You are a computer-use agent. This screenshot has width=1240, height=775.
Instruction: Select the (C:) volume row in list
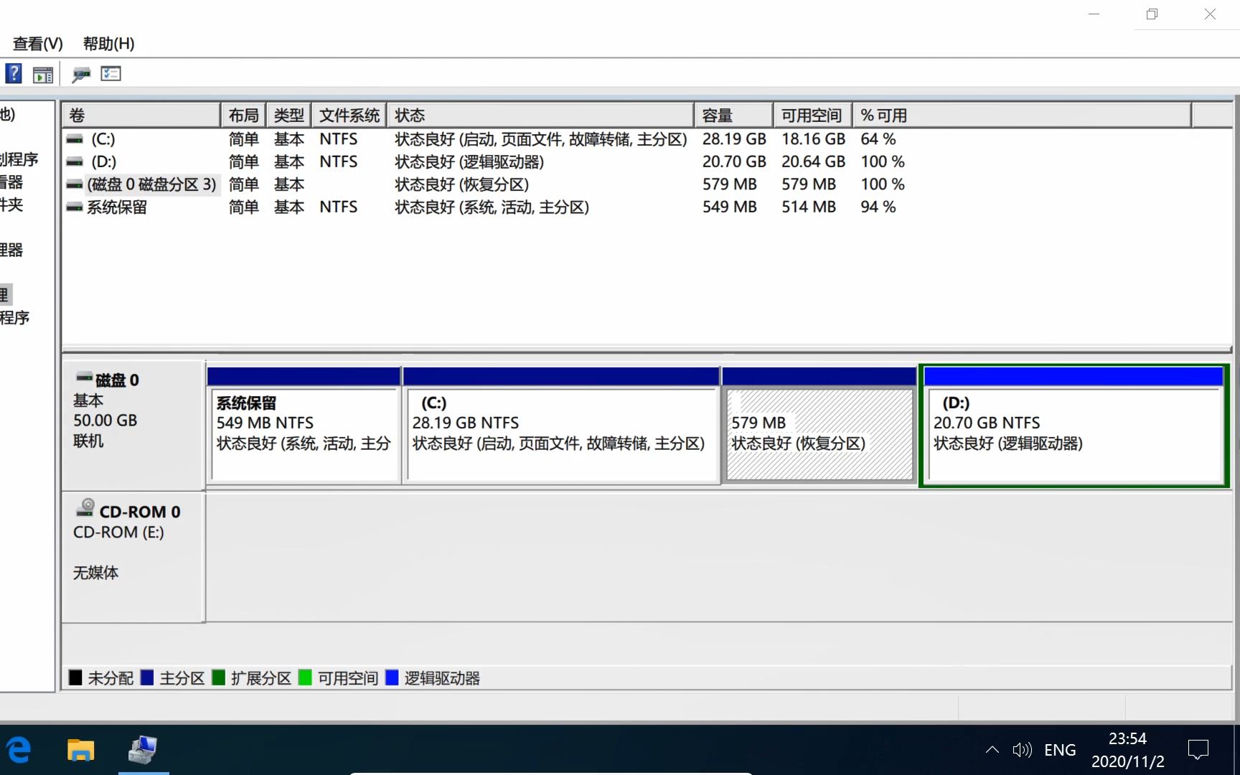click(x=487, y=139)
